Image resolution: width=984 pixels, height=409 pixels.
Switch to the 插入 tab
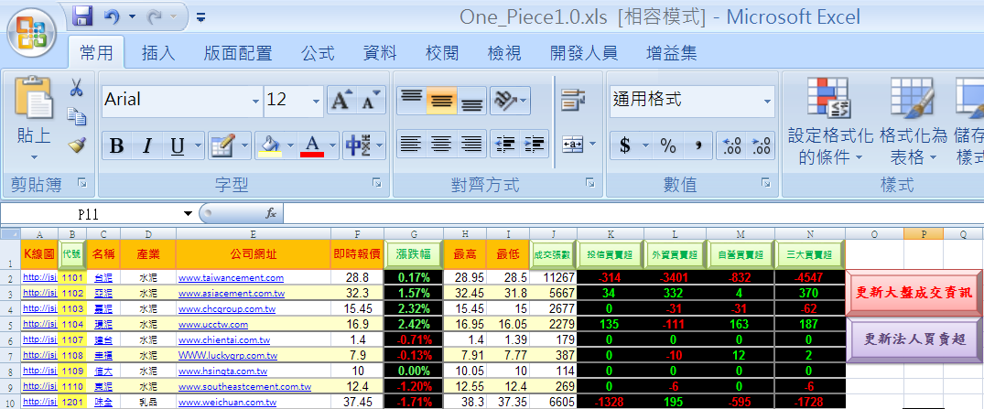click(158, 53)
